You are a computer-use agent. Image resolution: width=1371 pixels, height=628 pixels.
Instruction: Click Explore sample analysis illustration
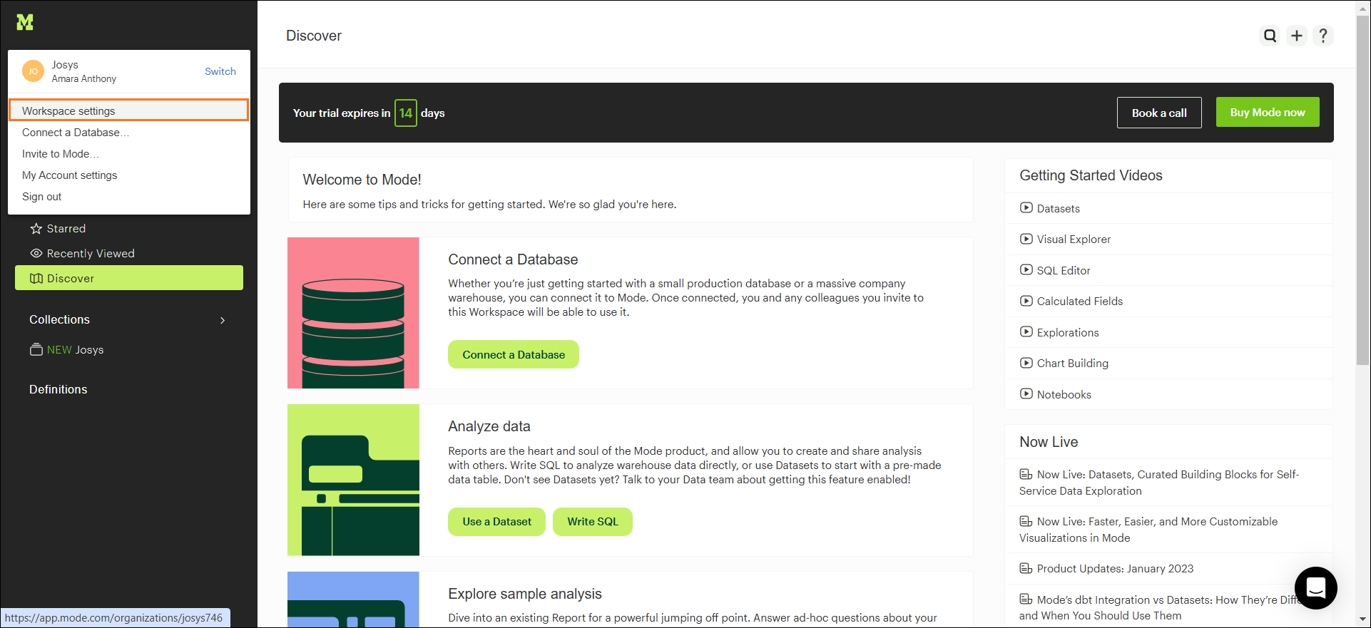point(353,599)
